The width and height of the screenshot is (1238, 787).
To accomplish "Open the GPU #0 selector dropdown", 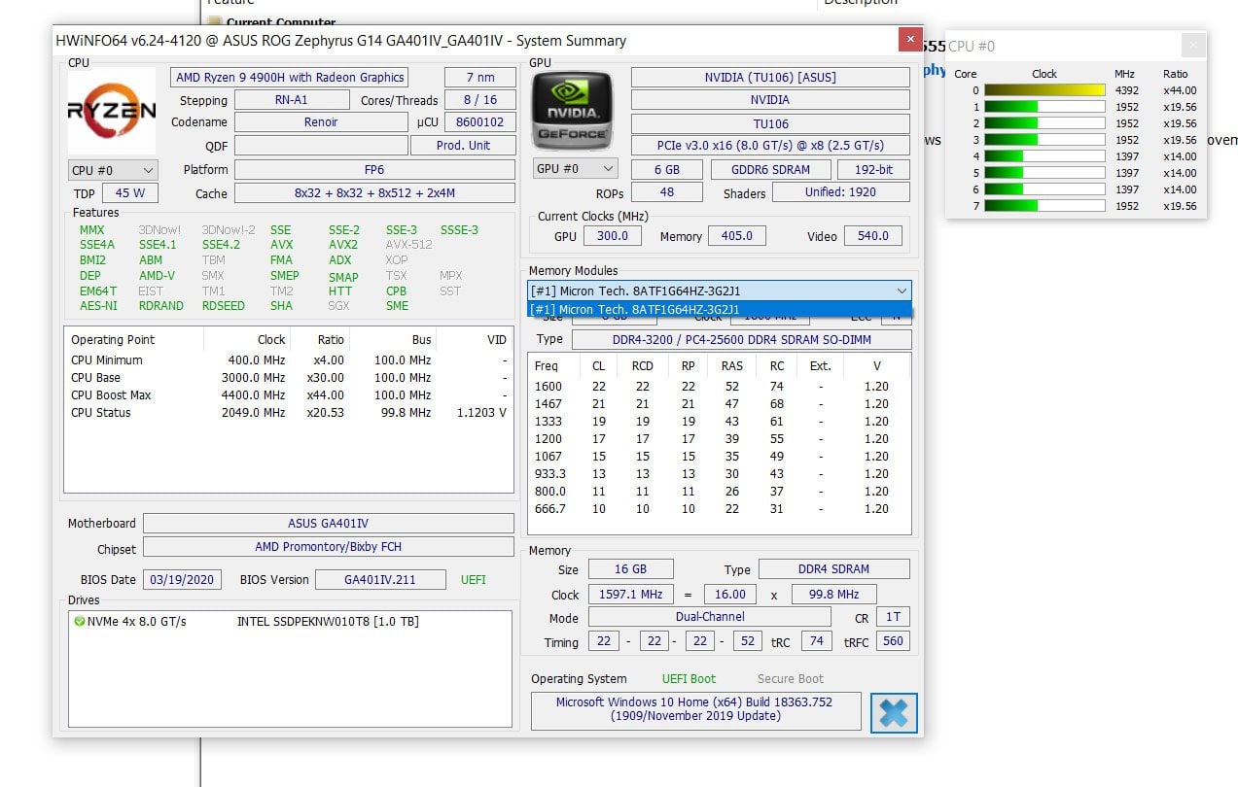I will [x=575, y=168].
